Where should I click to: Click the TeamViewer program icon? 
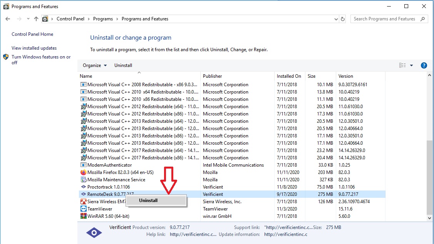pyautogui.click(x=83, y=209)
